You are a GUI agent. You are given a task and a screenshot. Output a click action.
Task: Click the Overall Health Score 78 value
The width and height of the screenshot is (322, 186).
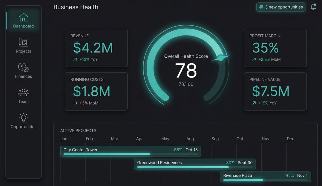(186, 71)
